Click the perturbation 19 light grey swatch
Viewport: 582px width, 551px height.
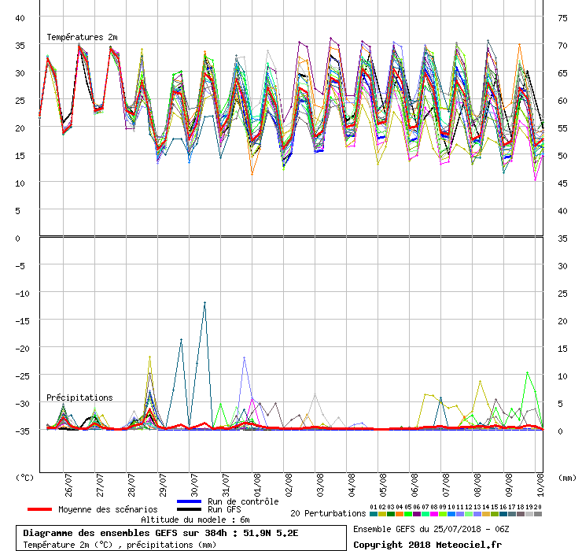click(x=529, y=514)
